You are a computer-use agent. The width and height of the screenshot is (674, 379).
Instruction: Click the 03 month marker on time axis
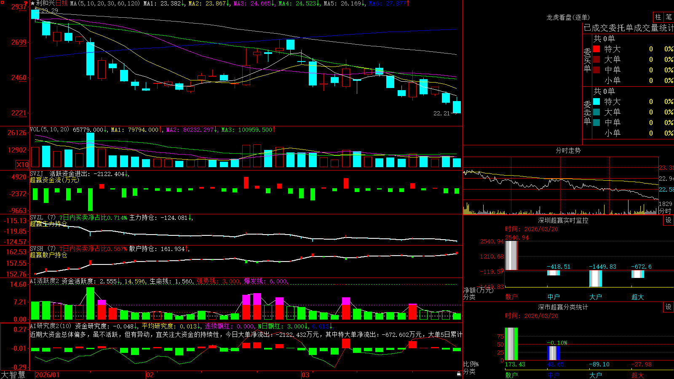tap(305, 375)
